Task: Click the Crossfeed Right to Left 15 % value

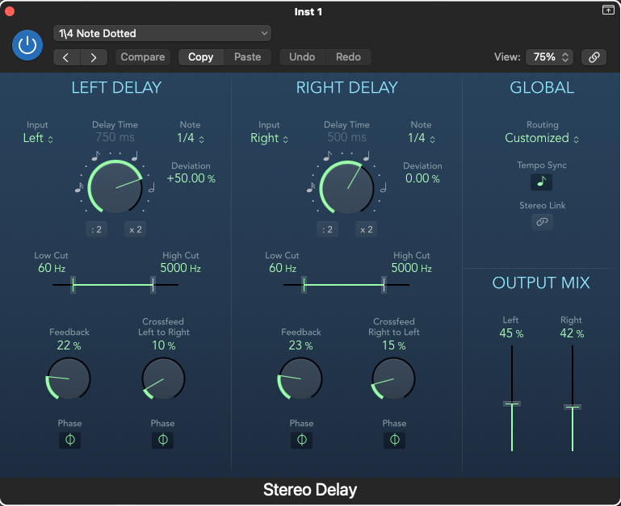Action: [x=393, y=345]
